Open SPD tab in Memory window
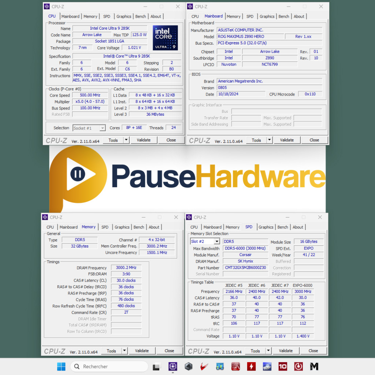This screenshot has width=375, height=375. 105,227
